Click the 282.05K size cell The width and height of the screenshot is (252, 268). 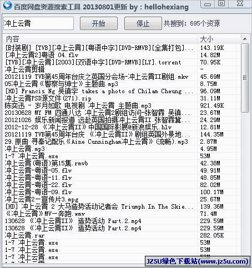pos(212,235)
